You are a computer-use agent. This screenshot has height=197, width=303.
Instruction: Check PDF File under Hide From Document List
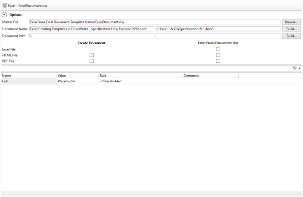click(x=218, y=61)
